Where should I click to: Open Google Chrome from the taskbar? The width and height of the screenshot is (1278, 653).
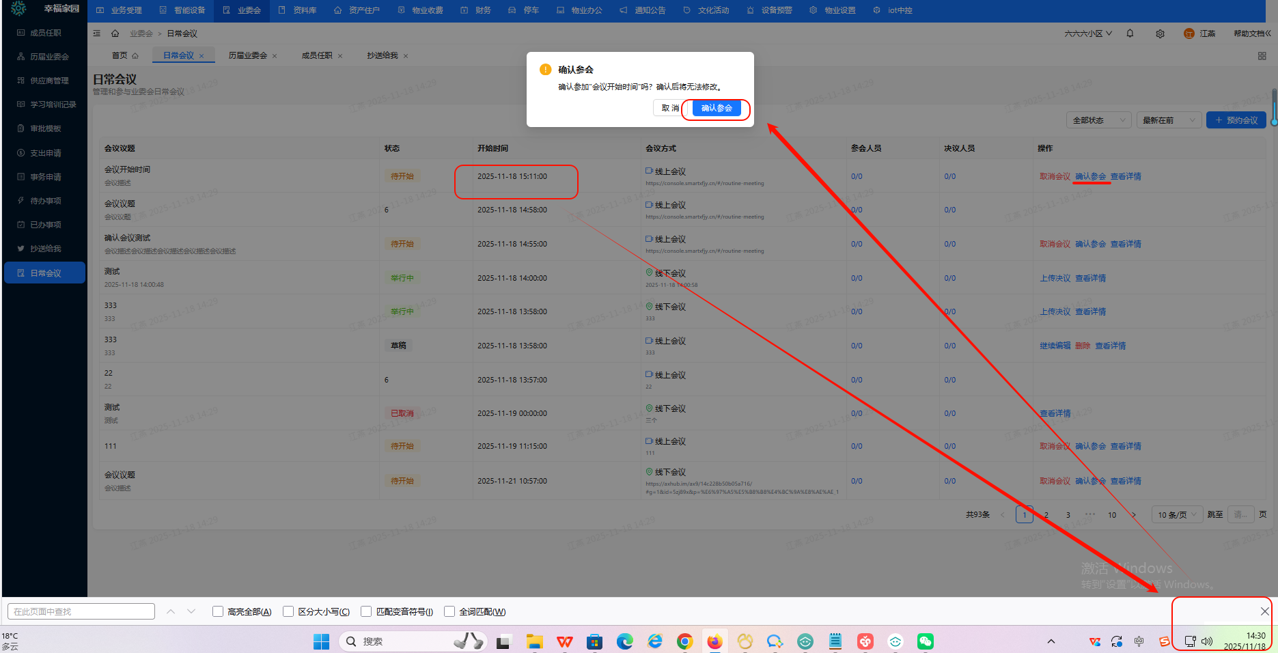684,641
